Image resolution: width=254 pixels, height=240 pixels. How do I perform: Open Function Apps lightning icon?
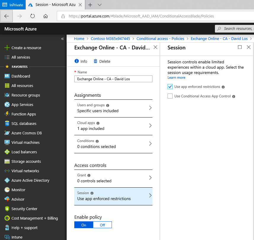point(7,114)
